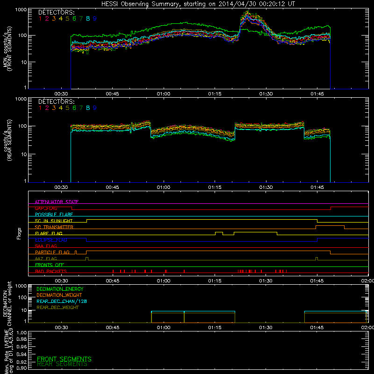
Task: Click the SC_IN_SUNLIGHT flag label
Action: (54, 221)
